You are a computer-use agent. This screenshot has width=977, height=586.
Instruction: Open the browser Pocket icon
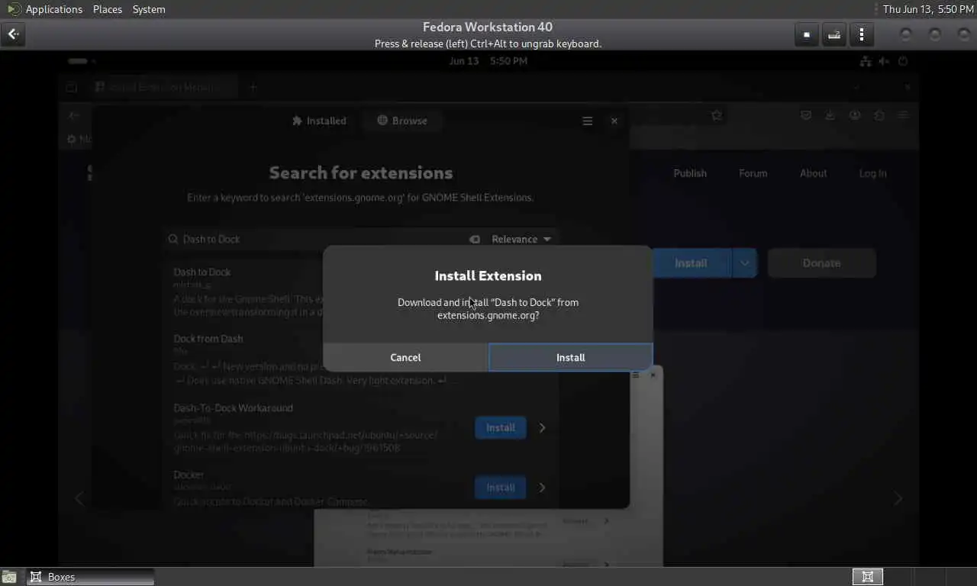coord(806,115)
